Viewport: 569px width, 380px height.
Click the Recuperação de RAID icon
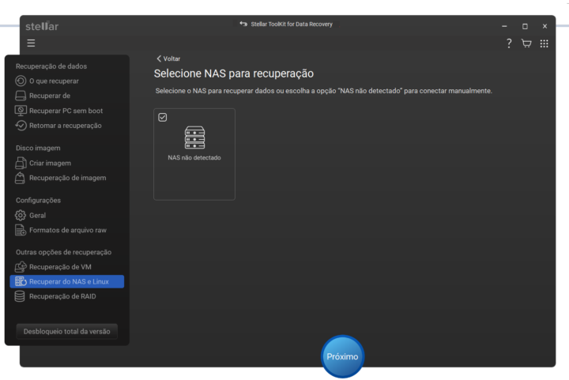click(x=20, y=296)
